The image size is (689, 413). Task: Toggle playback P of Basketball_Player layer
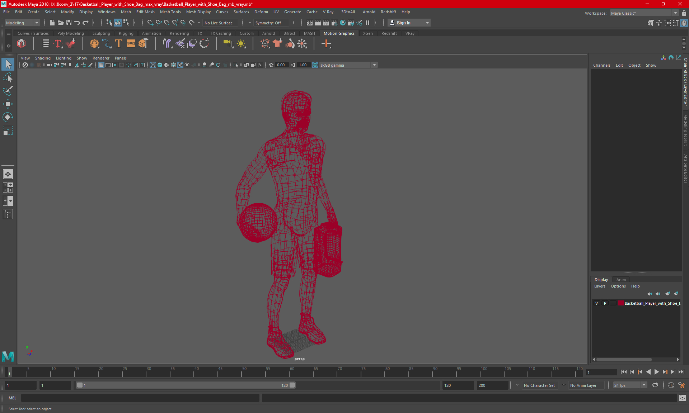click(605, 303)
